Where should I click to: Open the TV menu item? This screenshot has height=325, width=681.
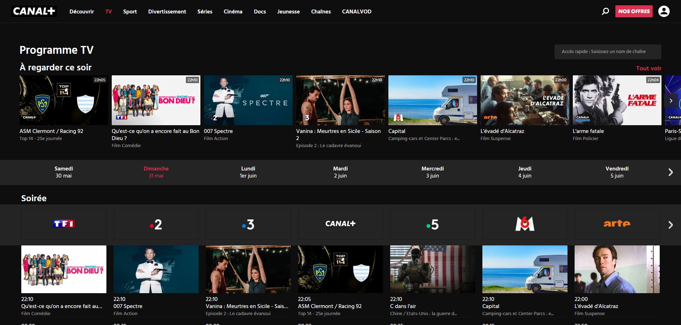[109, 11]
